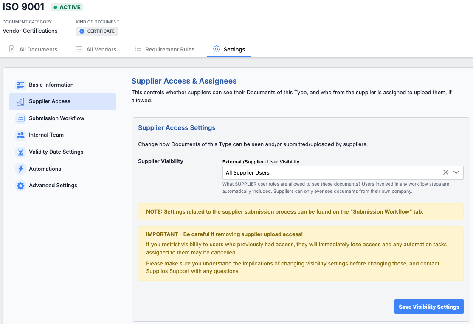
Task: Click the All Supplier Users field
Action: (343, 172)
